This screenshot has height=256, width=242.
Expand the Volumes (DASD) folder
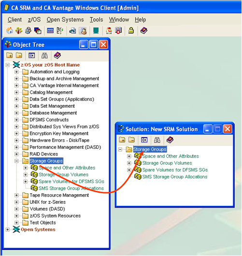(x=16, y=209)
